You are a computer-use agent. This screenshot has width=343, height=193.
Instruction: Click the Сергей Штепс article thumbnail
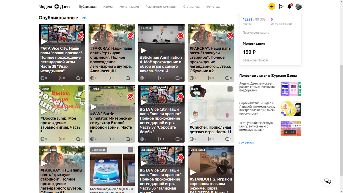click(291, 109)
